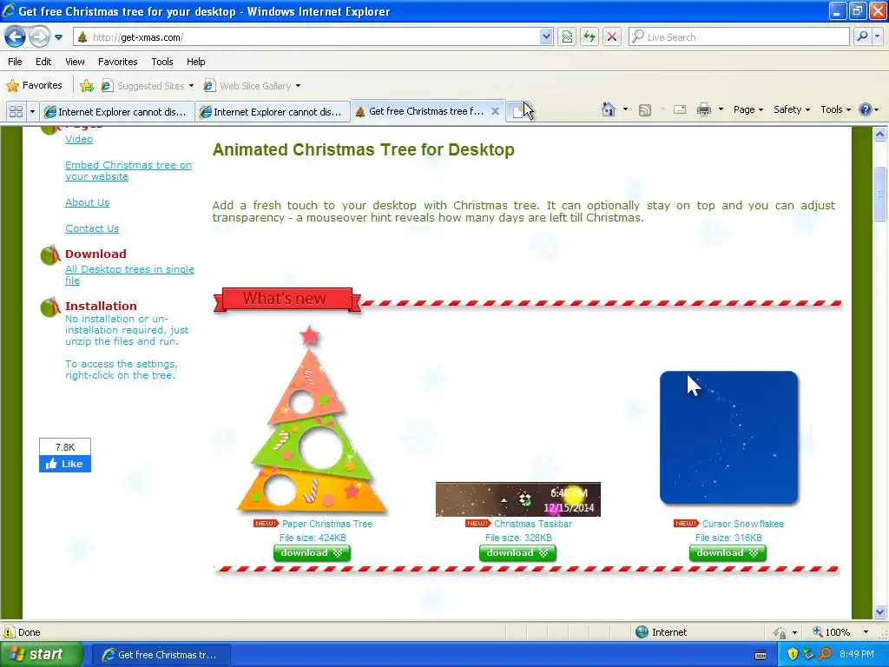
Task: Click the Print icon
Action: tap(703, 110)
